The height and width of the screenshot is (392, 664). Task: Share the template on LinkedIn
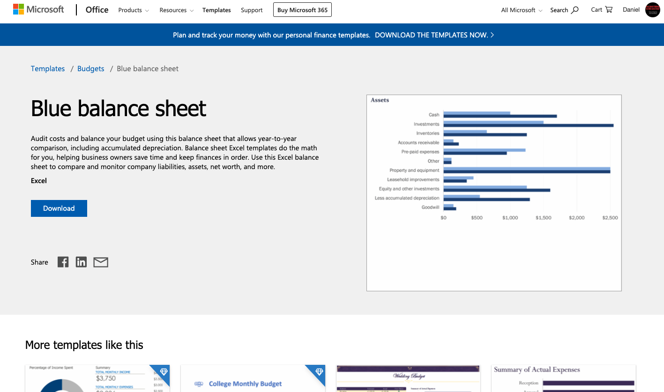click(x=81, y=262)
